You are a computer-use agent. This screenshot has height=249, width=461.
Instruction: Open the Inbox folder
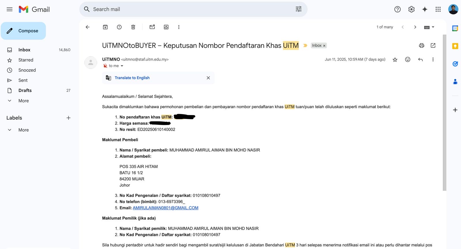pos(24,50)
